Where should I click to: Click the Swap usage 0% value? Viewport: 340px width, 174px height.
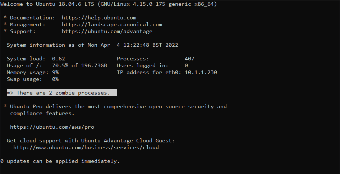pyautogui.click(x=55, y=79)
